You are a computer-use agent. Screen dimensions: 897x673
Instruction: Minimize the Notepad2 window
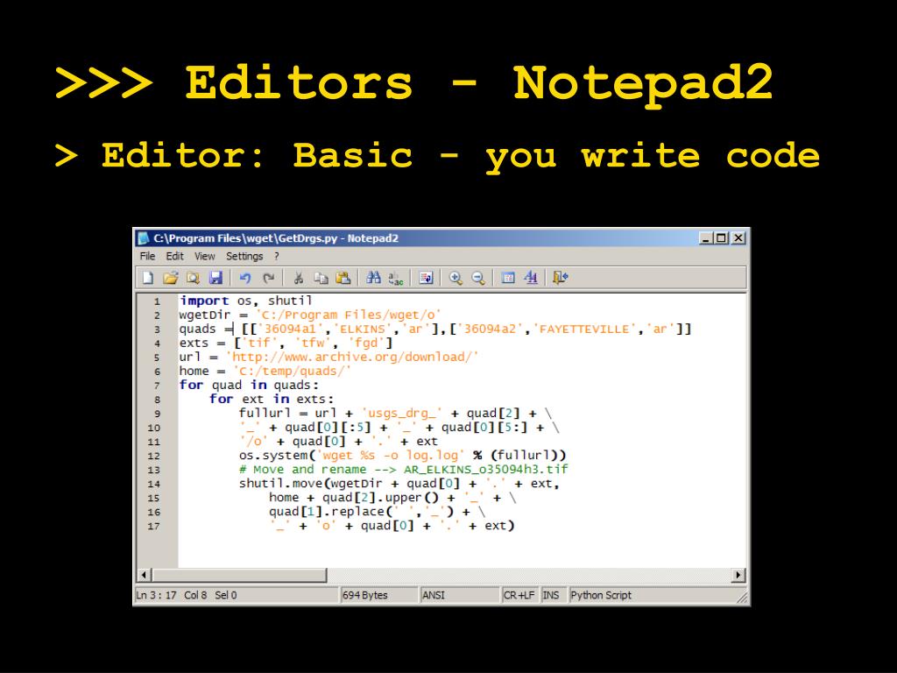pos(706,238)
